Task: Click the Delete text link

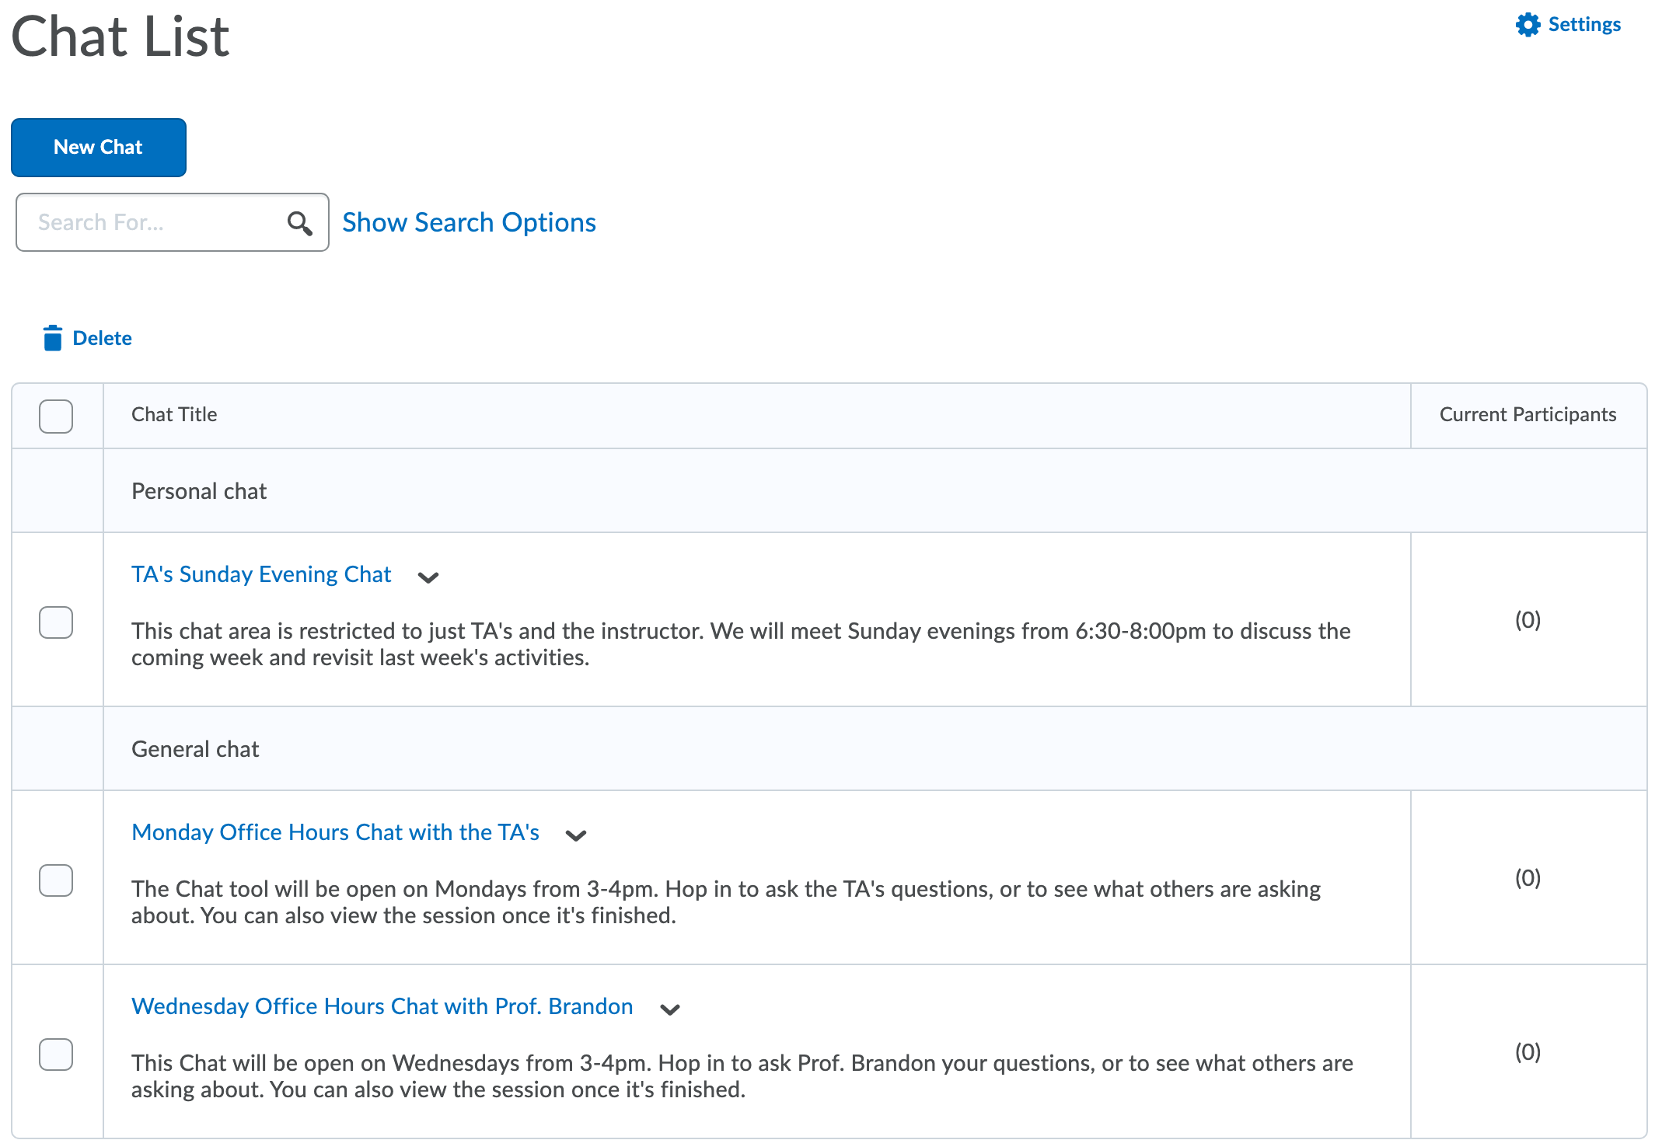Action: click(x=102, y=338)
